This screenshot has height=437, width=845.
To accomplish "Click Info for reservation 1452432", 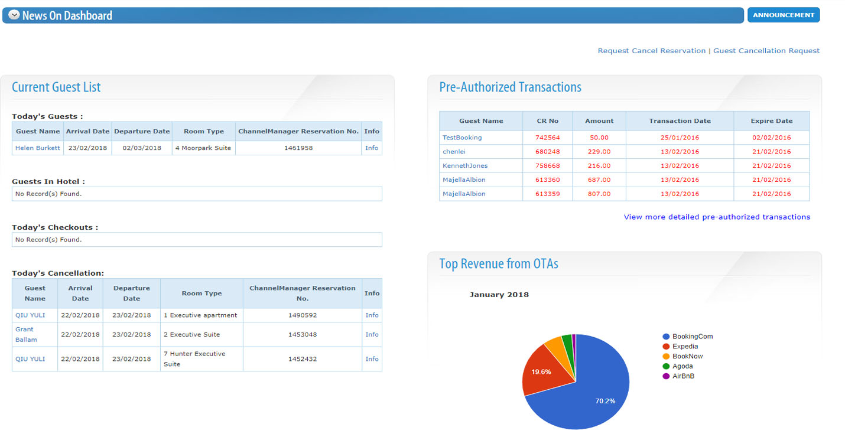I will (x=372, y=359).
